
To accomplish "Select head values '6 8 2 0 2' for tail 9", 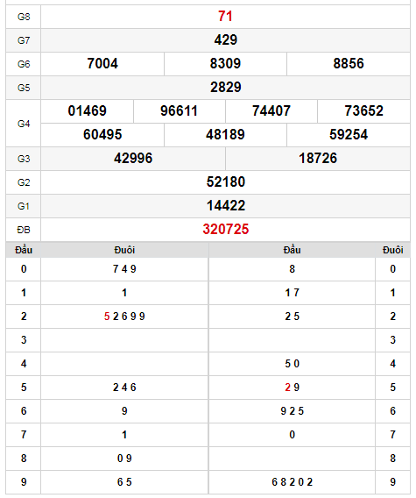I will click(292, 482).
